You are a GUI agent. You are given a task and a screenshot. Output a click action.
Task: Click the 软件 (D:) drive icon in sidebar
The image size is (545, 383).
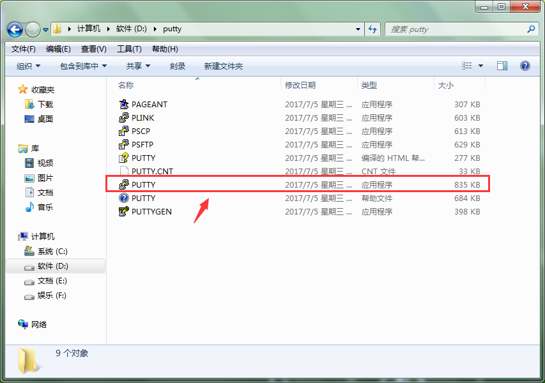click(x=29, y=266)
